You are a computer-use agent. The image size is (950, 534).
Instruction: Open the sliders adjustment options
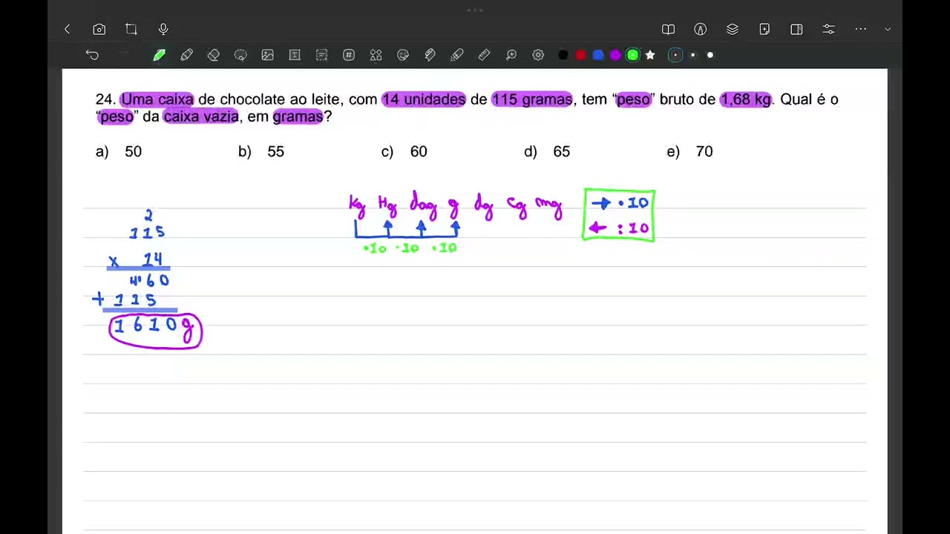[829, 30]
